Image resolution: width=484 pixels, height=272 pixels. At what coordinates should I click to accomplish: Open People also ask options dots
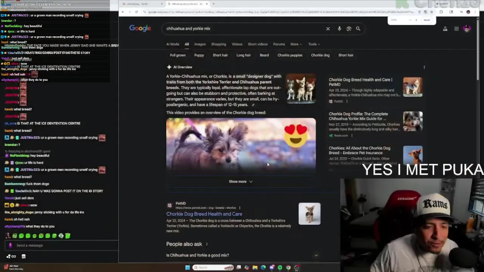206,244
